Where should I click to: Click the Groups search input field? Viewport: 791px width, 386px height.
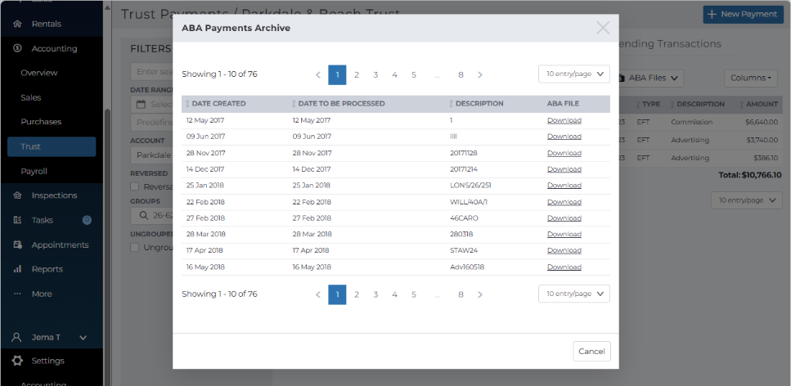pyautogui.click(x=151, y=215)
